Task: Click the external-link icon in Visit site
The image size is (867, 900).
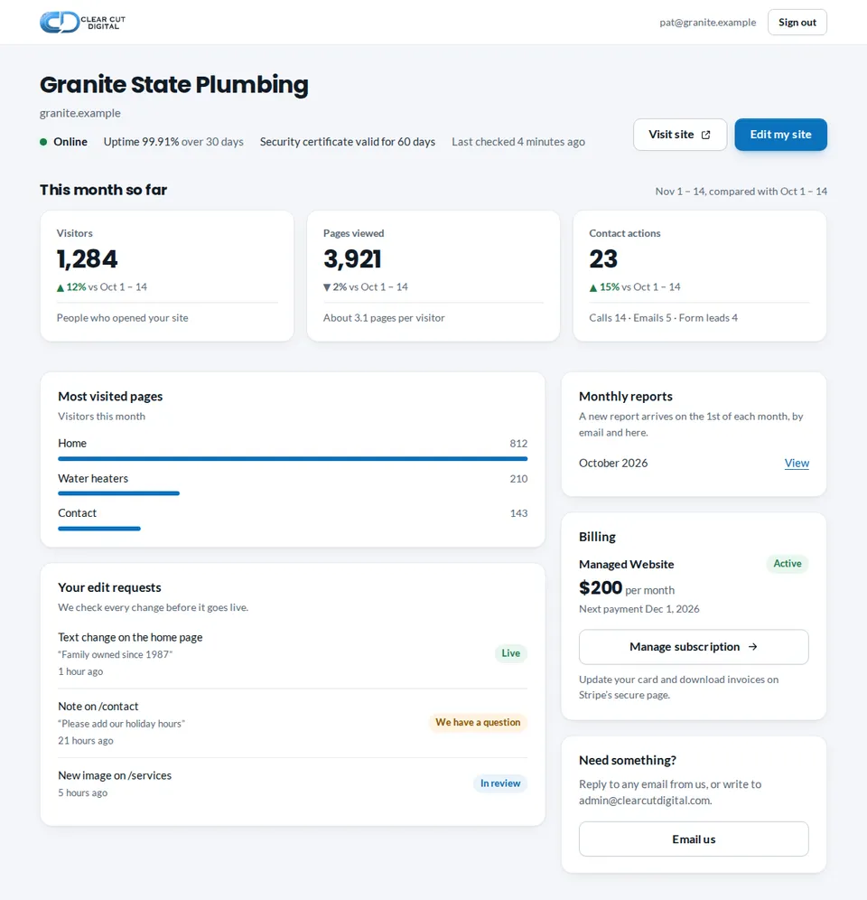Action: click(705, 135)
